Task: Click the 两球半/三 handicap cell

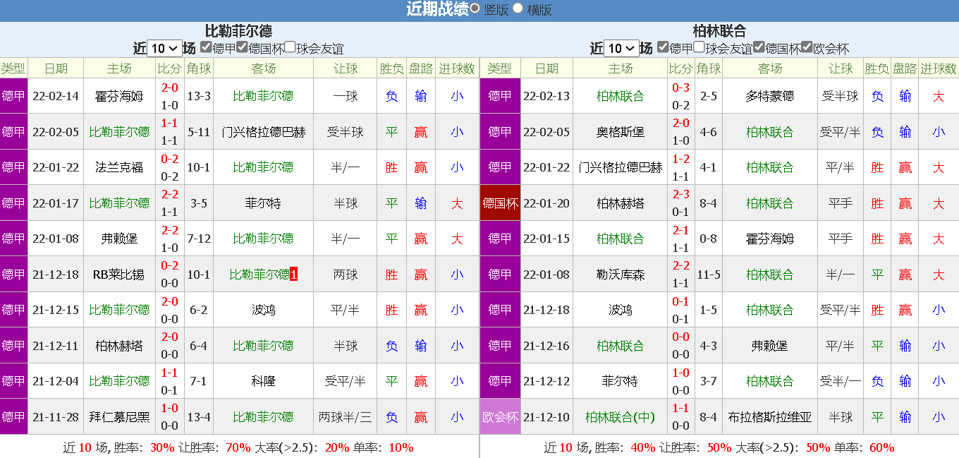Action: tap(346, 417)
